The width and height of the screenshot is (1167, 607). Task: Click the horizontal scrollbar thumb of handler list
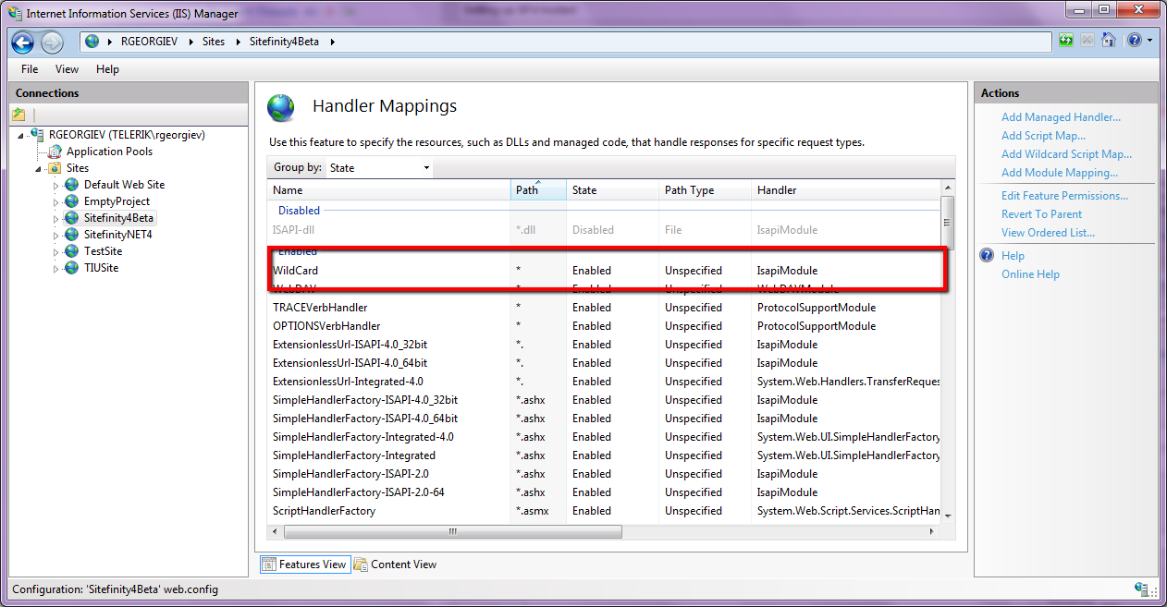[x=453, y=531]
